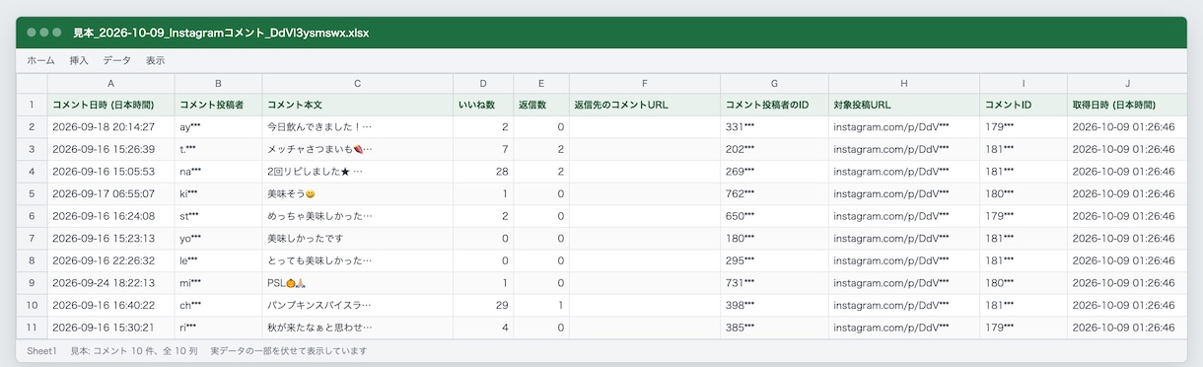Open the データ menu

click(x=116, y=60)
